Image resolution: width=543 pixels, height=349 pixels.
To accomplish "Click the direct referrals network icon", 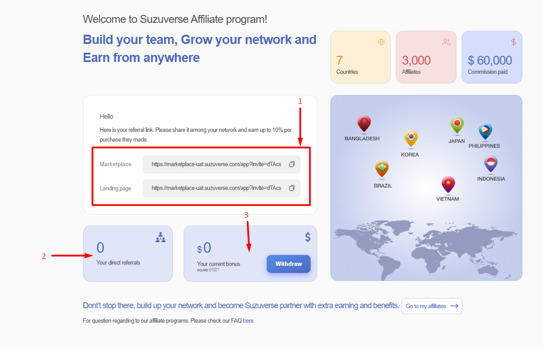I will point(160,237).
